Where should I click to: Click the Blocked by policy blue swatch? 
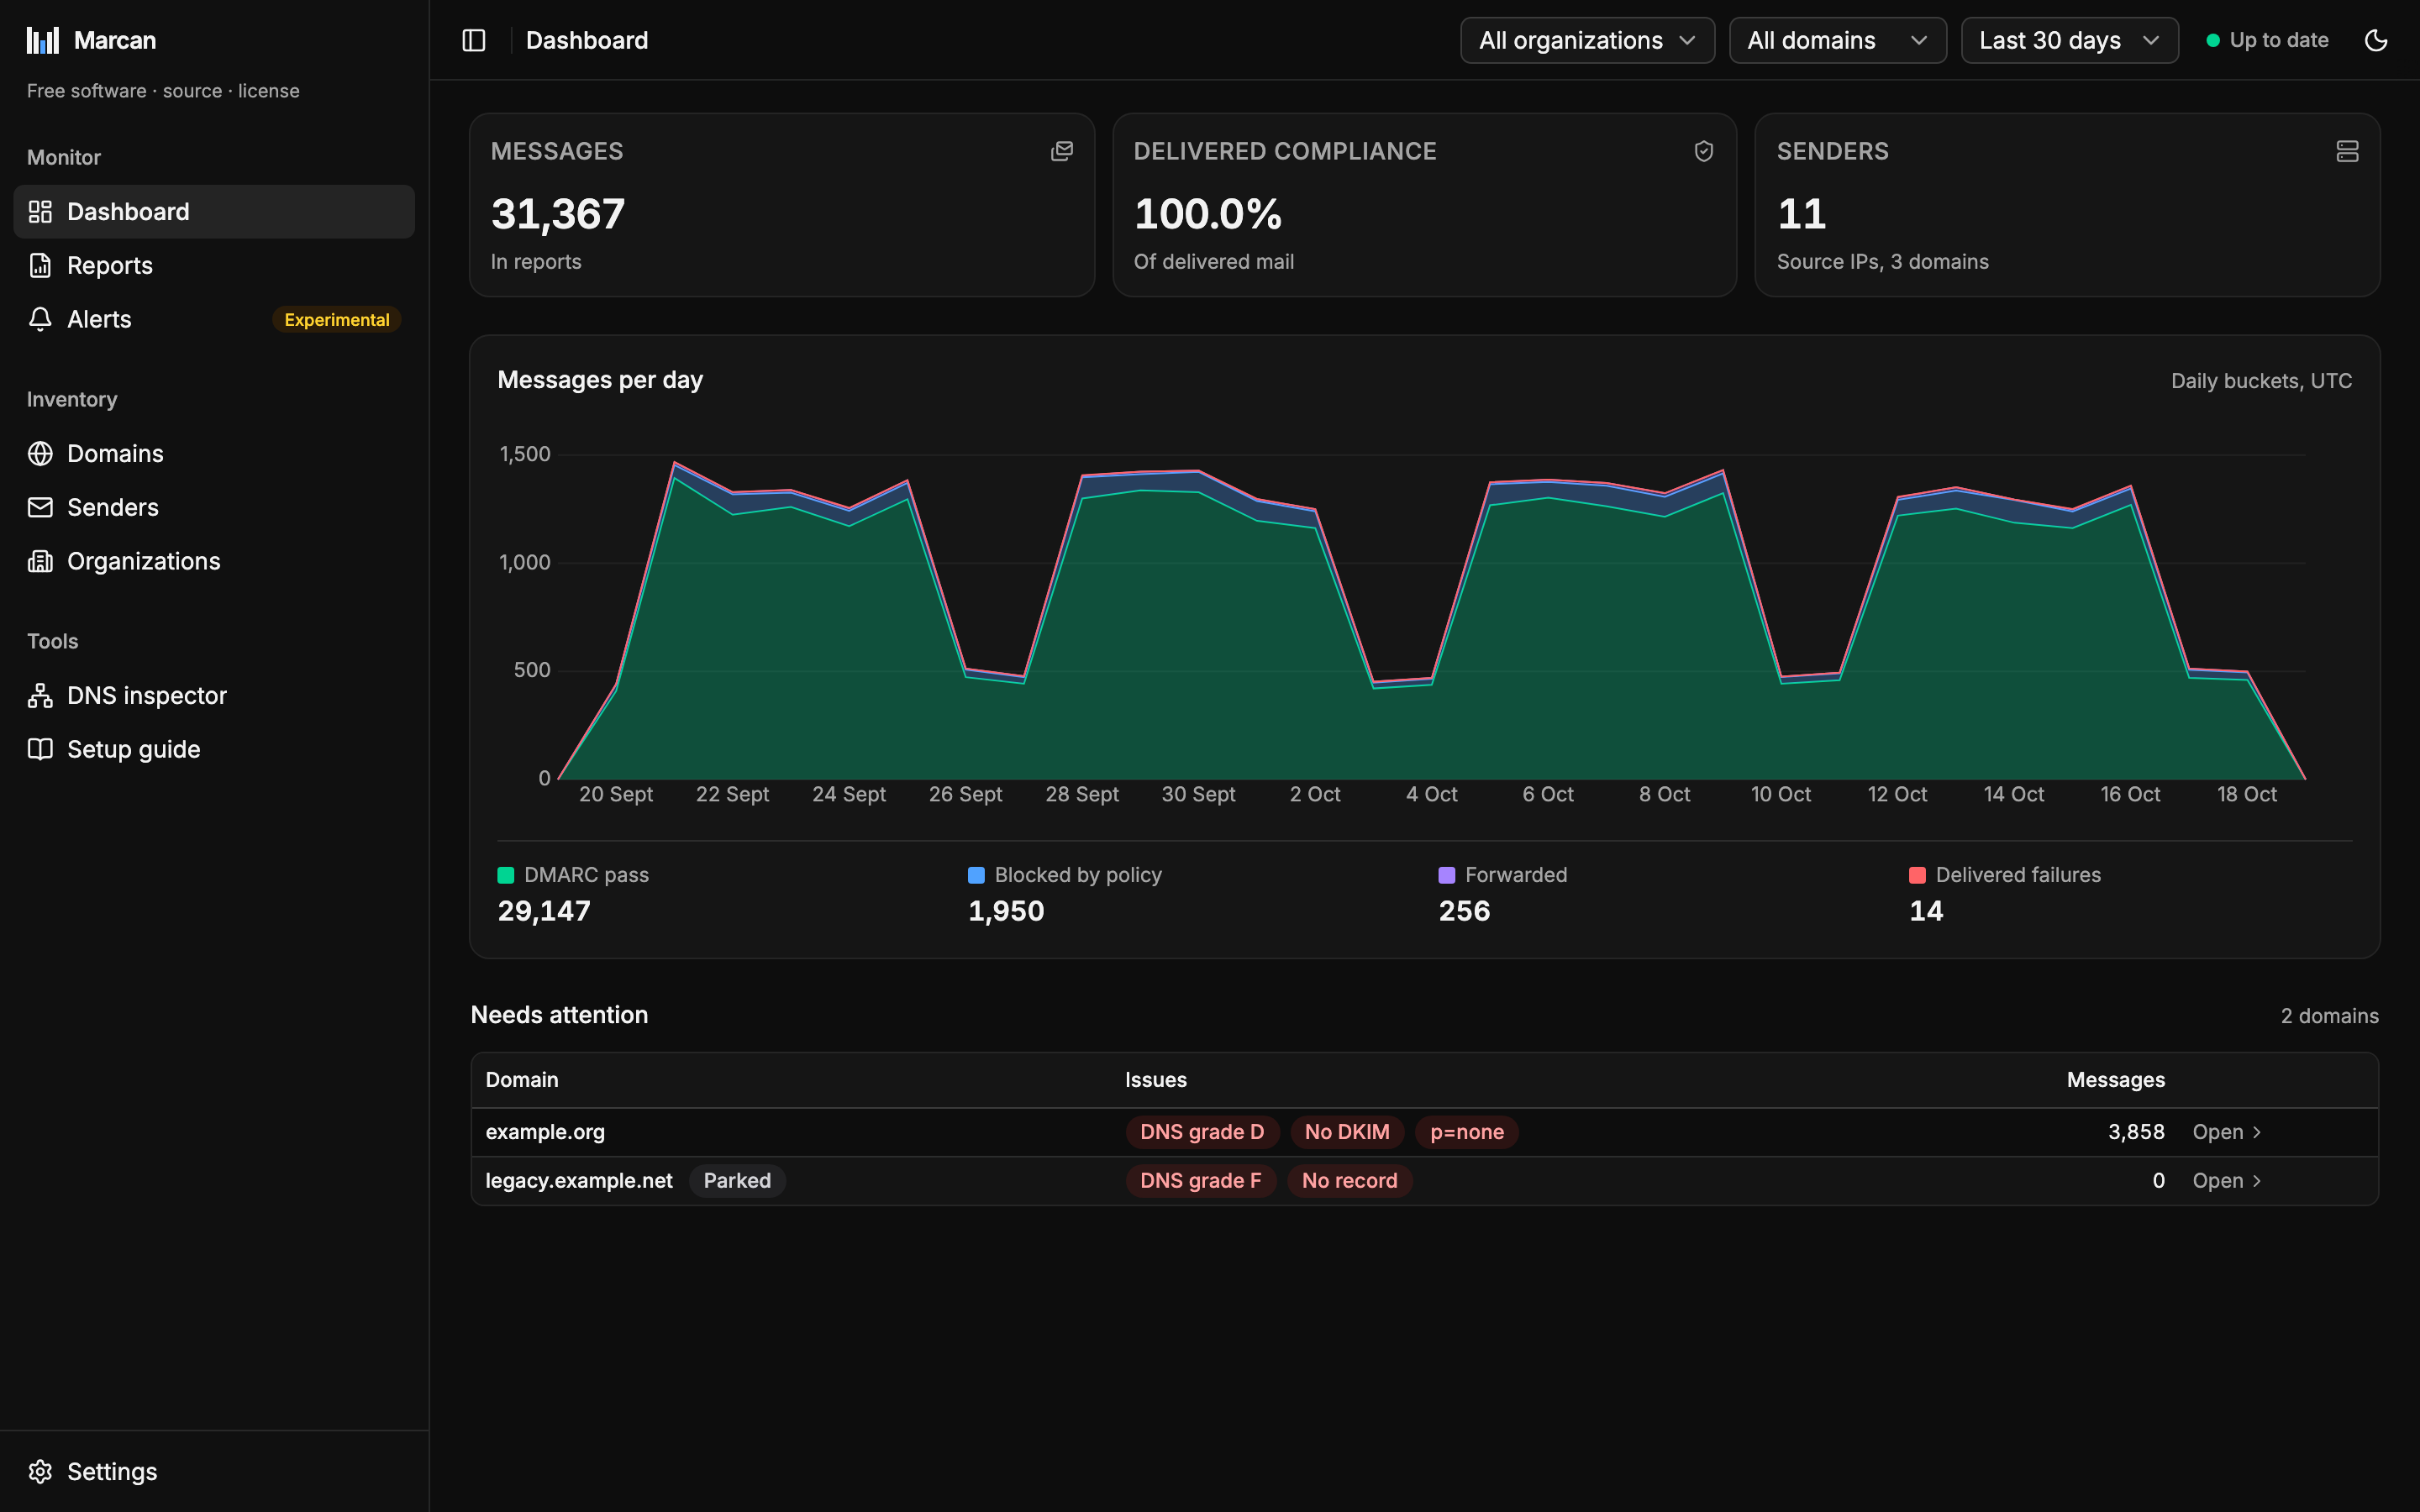(976, 875)
